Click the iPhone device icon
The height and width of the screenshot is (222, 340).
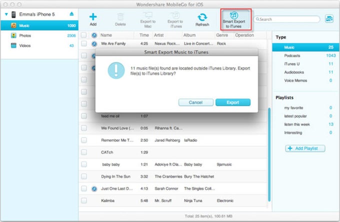(x=13, y=14)
